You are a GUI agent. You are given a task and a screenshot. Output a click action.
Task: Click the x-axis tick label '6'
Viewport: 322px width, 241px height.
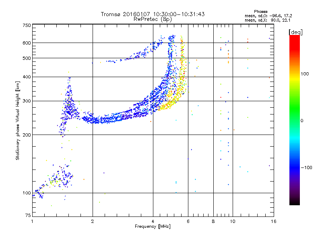188,221
